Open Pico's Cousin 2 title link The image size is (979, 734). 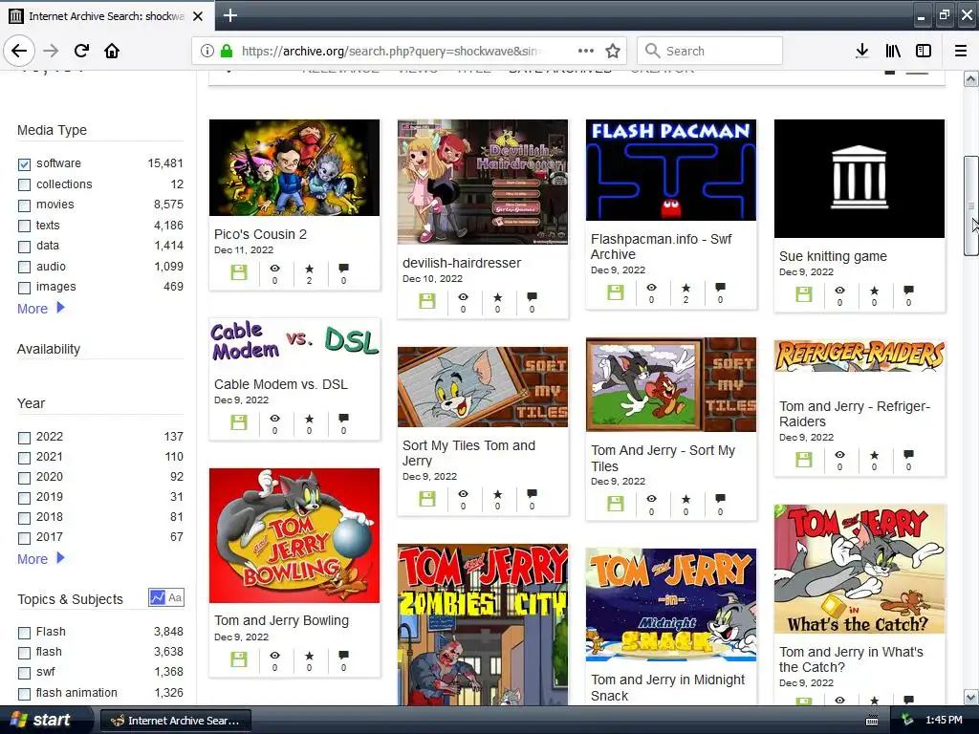point(260,234)
